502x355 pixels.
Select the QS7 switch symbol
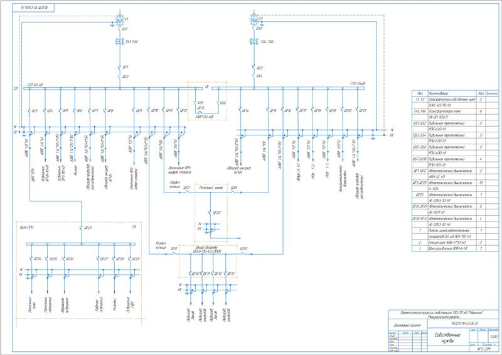[187, 191]
